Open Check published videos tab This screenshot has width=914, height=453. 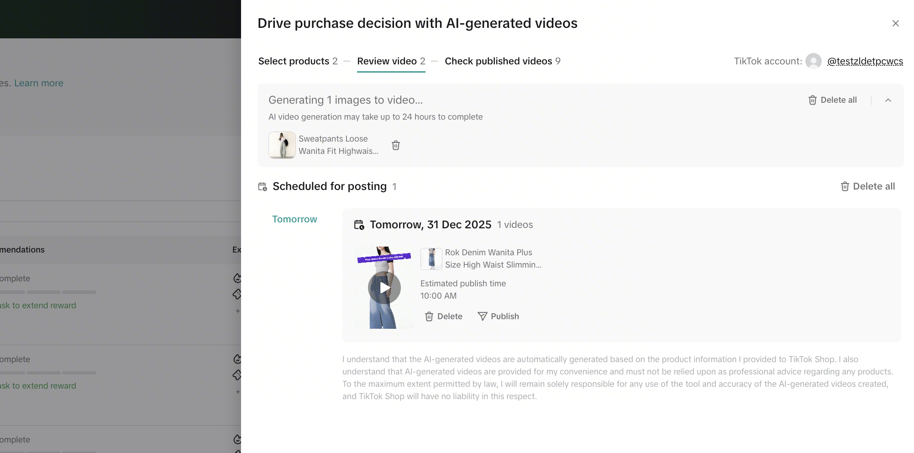[502, 61]
